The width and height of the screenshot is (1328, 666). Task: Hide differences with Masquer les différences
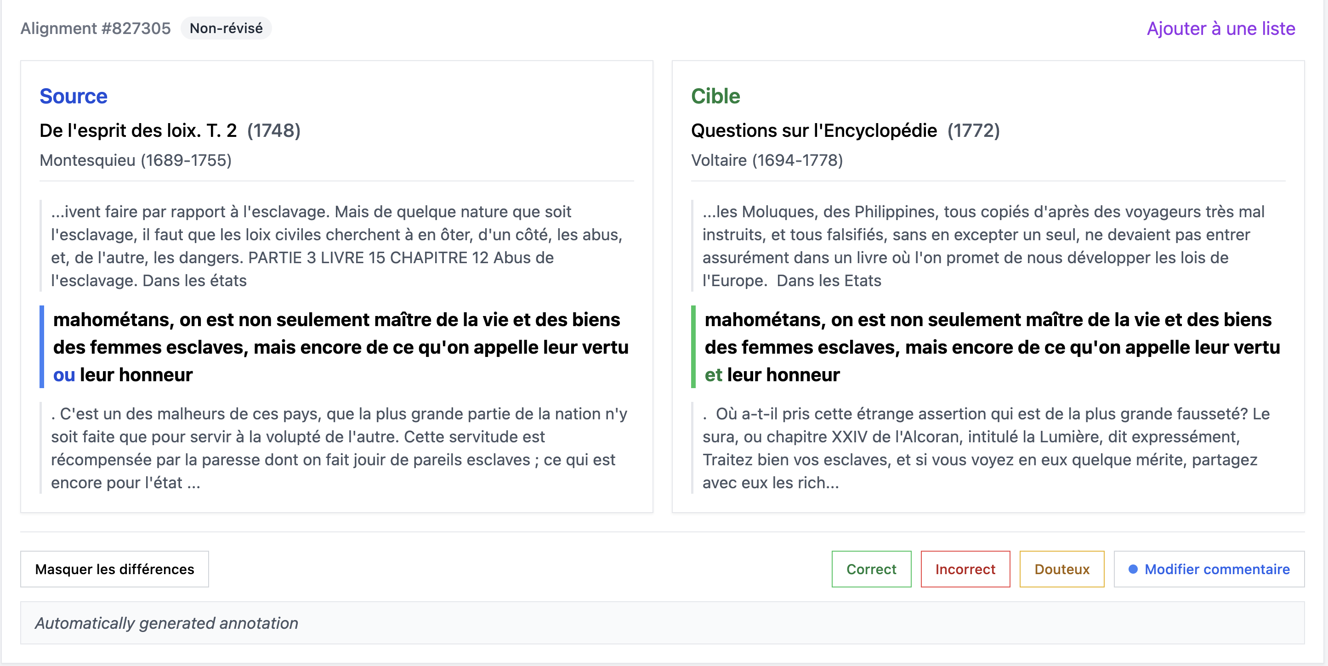point(114,569)
